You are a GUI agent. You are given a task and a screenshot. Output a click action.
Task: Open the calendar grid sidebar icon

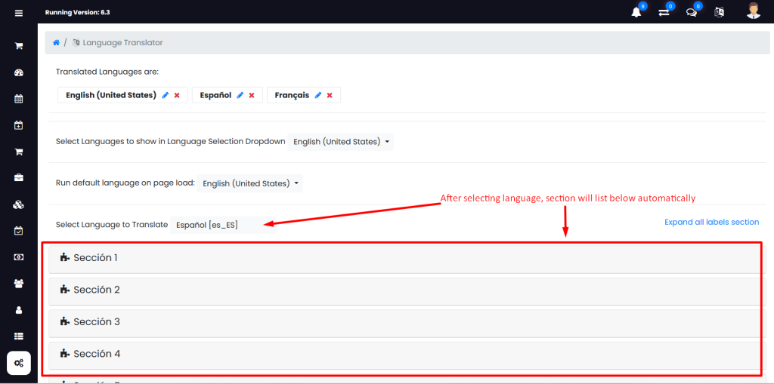[19, 99]
